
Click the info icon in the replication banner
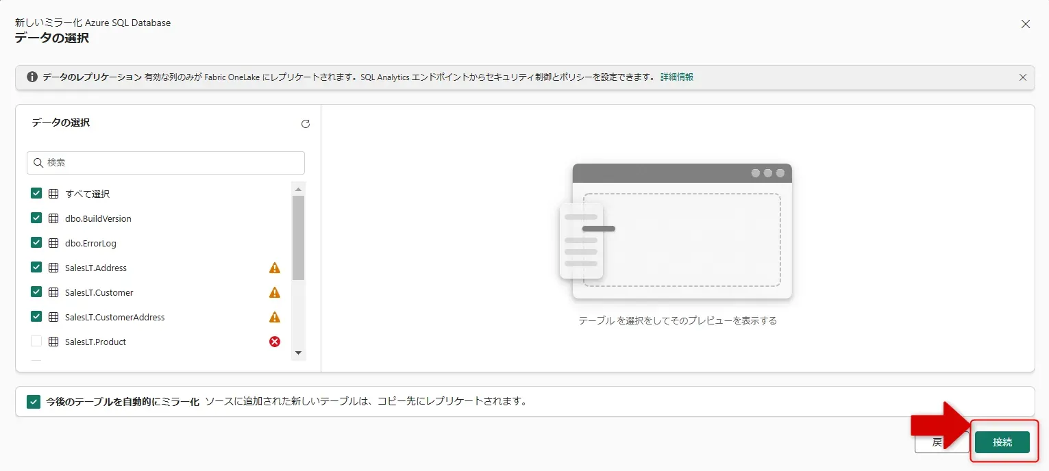coord(32,76)
